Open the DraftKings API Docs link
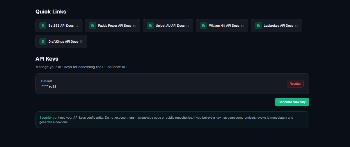Viewport: 350px width, 147px height. (x=61, y=41)
